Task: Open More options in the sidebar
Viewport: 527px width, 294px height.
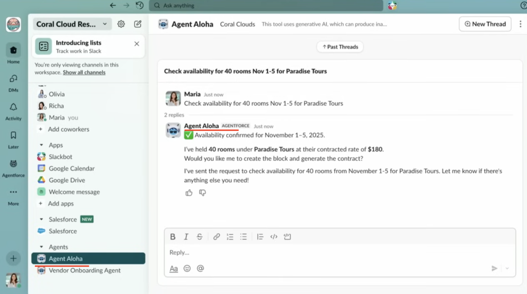Action: pyautogui.click(x=13, y=197)
